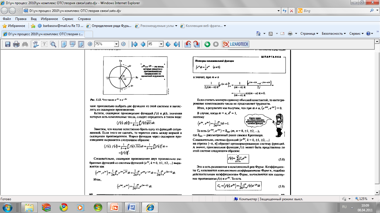Rotate the page counterclockwise
The height and width of the screenshot is (213, 380).
tap(188, 44)
